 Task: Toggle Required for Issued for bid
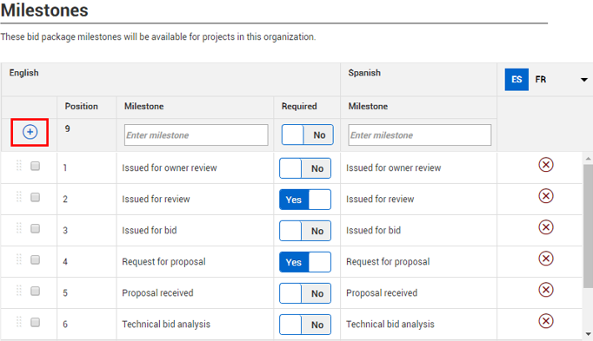305,231
